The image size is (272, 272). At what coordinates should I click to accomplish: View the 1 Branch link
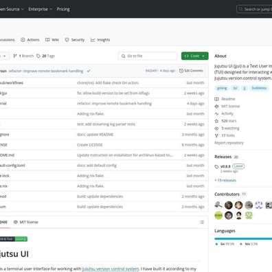point(23,56)
